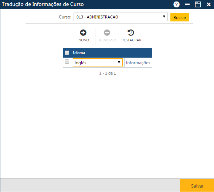Viewport: 214px width, 192px height.
Task: Click the Salvar button
Action: point(197,185)
